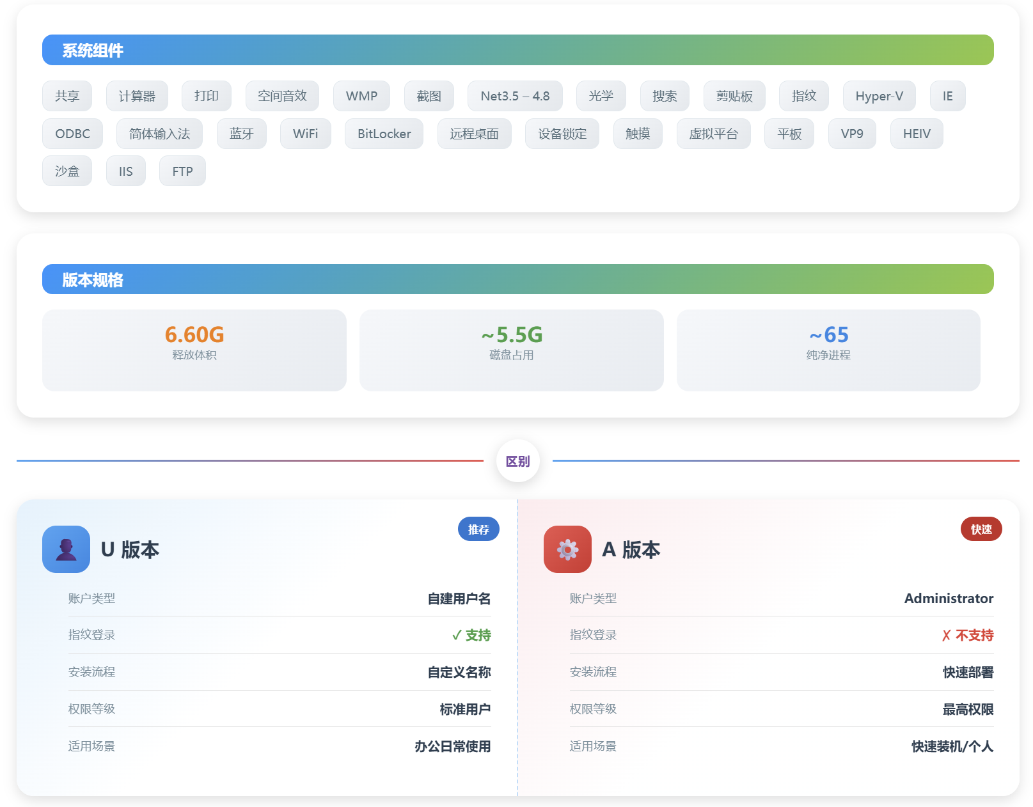
Task: Click the 办公日常使用 value
Action: tap(452, 746)
